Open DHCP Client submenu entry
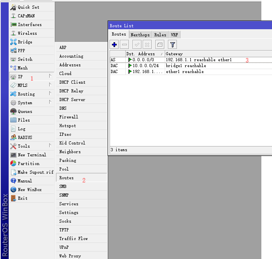Image resolution: width=272 pixels, height=259 pixels. coord(81,82)
